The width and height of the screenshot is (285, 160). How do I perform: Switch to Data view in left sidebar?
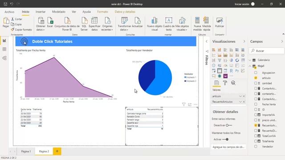(4, 49)
